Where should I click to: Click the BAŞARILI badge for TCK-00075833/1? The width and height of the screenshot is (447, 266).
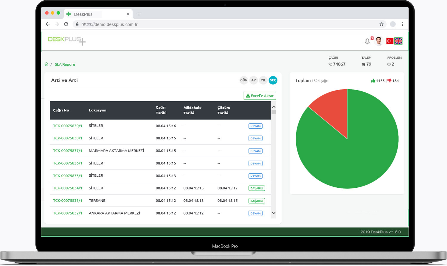point(257,201)
